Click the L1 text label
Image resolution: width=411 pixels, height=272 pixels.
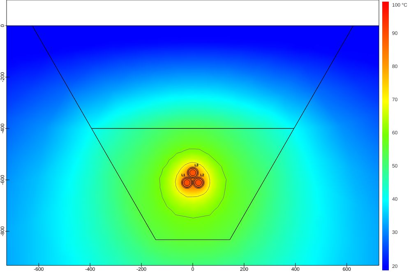183,175
